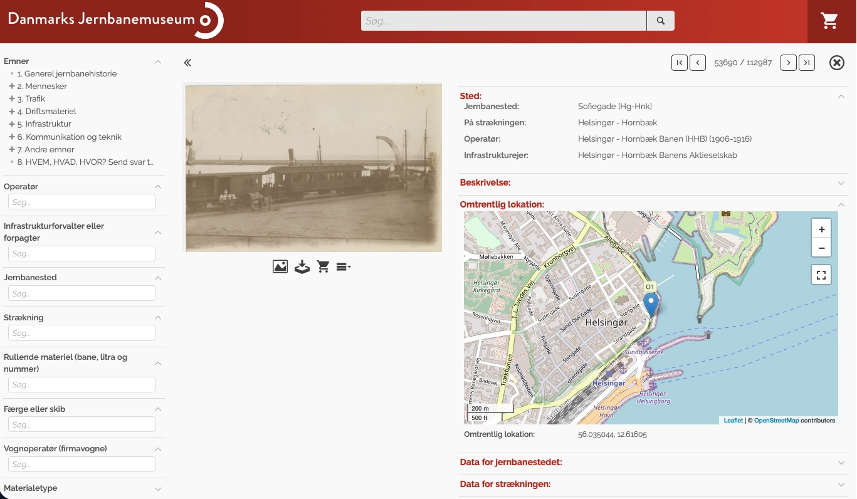
Task: Collapse the Omtrentlig lokation section
Action: [841, 205]
